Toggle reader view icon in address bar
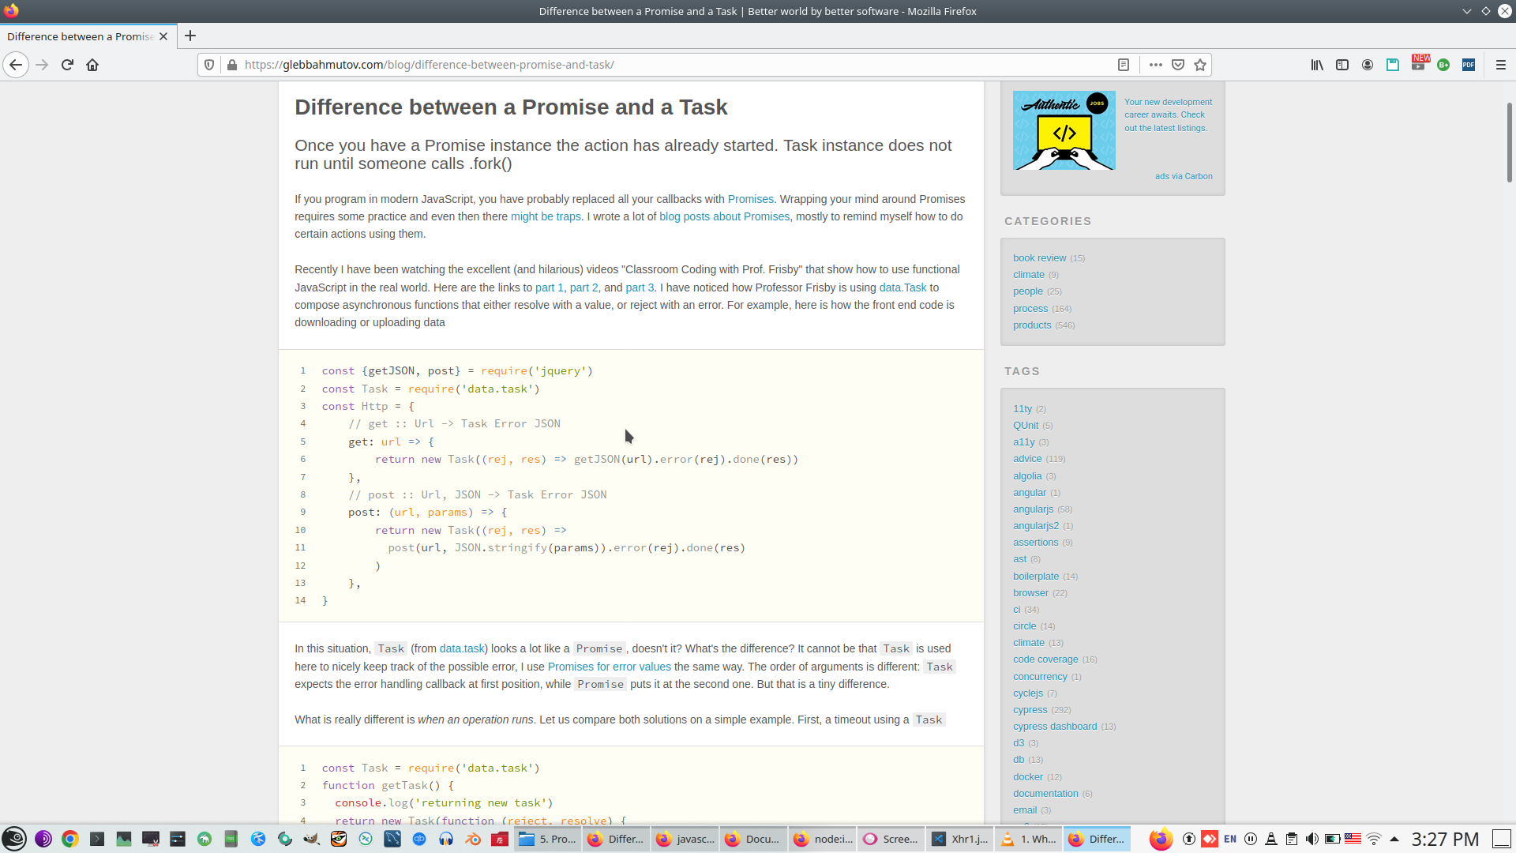Image resolution: width=1516 pixels, height=853 pixels. [1124, 65]
